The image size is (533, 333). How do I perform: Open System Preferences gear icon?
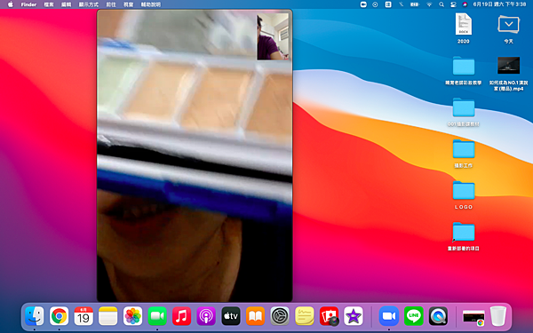tap(280, 316)
